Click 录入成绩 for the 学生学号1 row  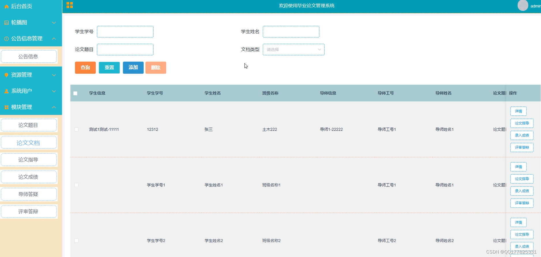pos(522,191)
